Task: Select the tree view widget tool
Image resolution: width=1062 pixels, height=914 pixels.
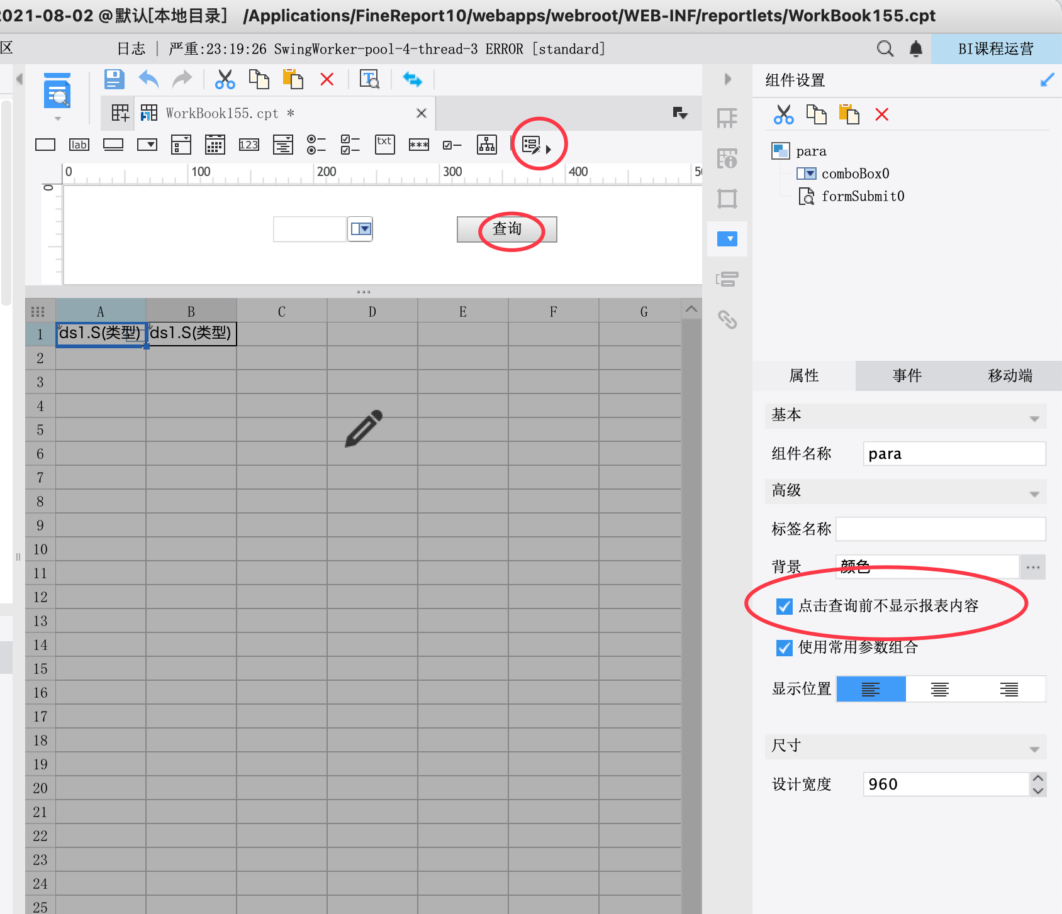Action: tap(487, 145)
